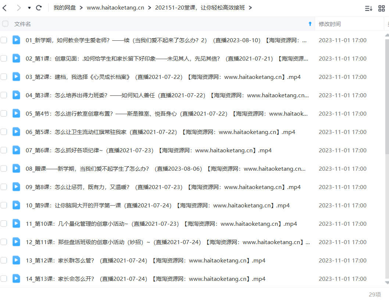Select file name 06_第5课：怎么让卫生流动红旗常驻我家

coord(160,132)
